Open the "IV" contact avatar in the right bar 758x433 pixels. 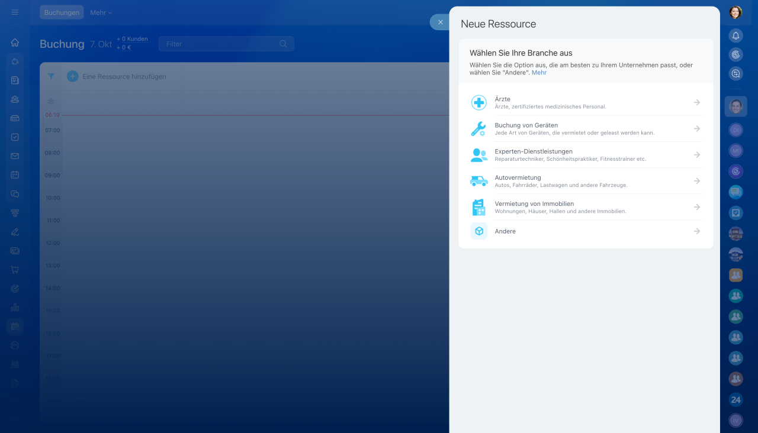point(735,421)
